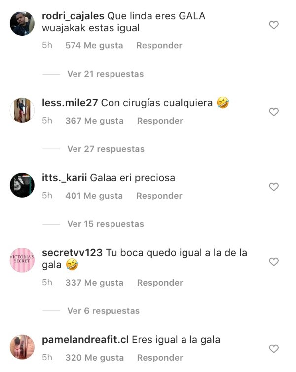Open pamelandreafit.cl username link

[85, 340]
